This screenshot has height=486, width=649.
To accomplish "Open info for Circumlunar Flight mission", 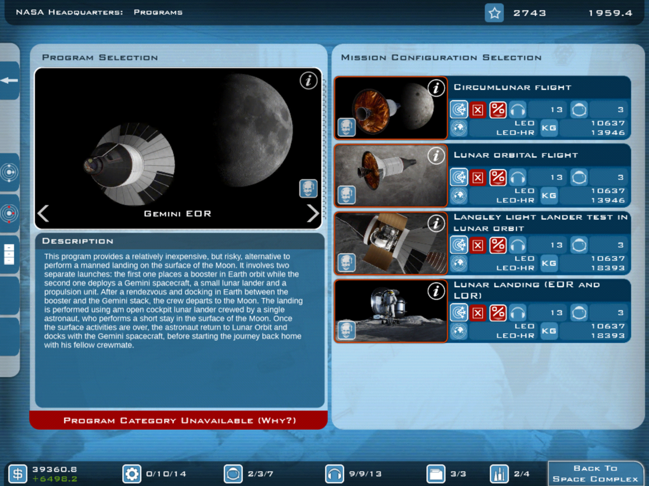I will point(436,88).
